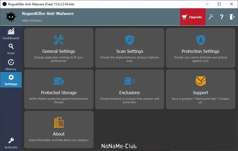Select the Settings tab label
The width and height of the screenshot is (238, 151).
pos(11,84)
